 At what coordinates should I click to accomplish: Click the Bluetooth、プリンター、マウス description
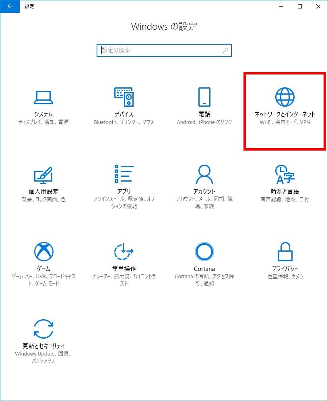pyautogui.click(x=124, y=122)
